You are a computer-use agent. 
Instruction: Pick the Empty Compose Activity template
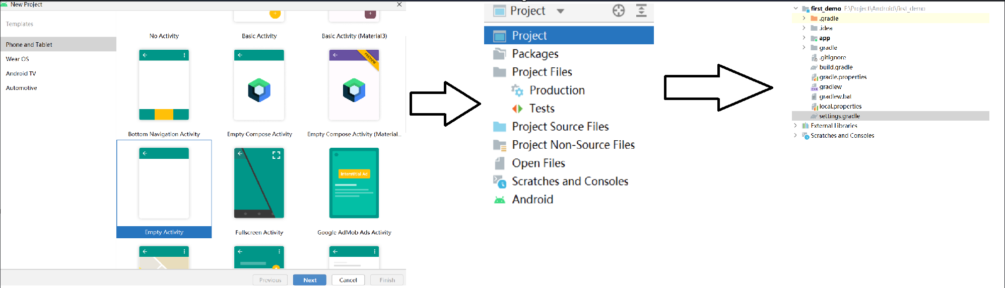coord(259,85)
